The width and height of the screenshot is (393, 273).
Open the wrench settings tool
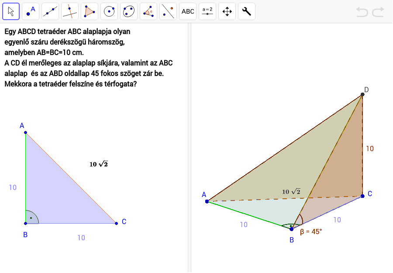247,11
